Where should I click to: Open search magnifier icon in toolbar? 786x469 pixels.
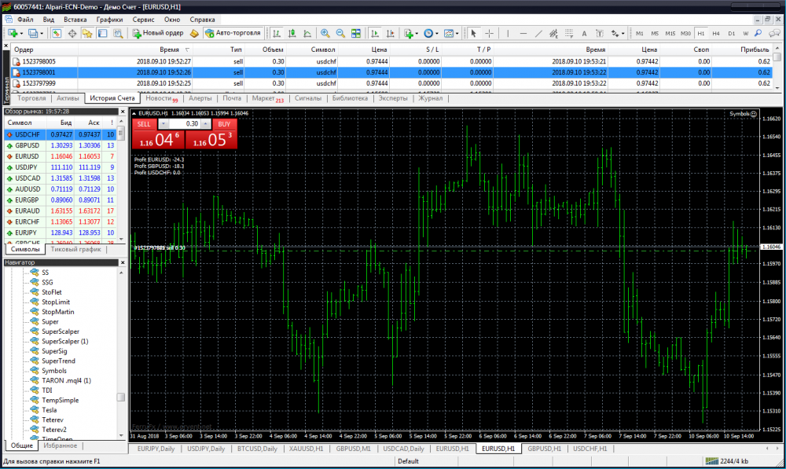pyautogui.click(x=758, y=33)
